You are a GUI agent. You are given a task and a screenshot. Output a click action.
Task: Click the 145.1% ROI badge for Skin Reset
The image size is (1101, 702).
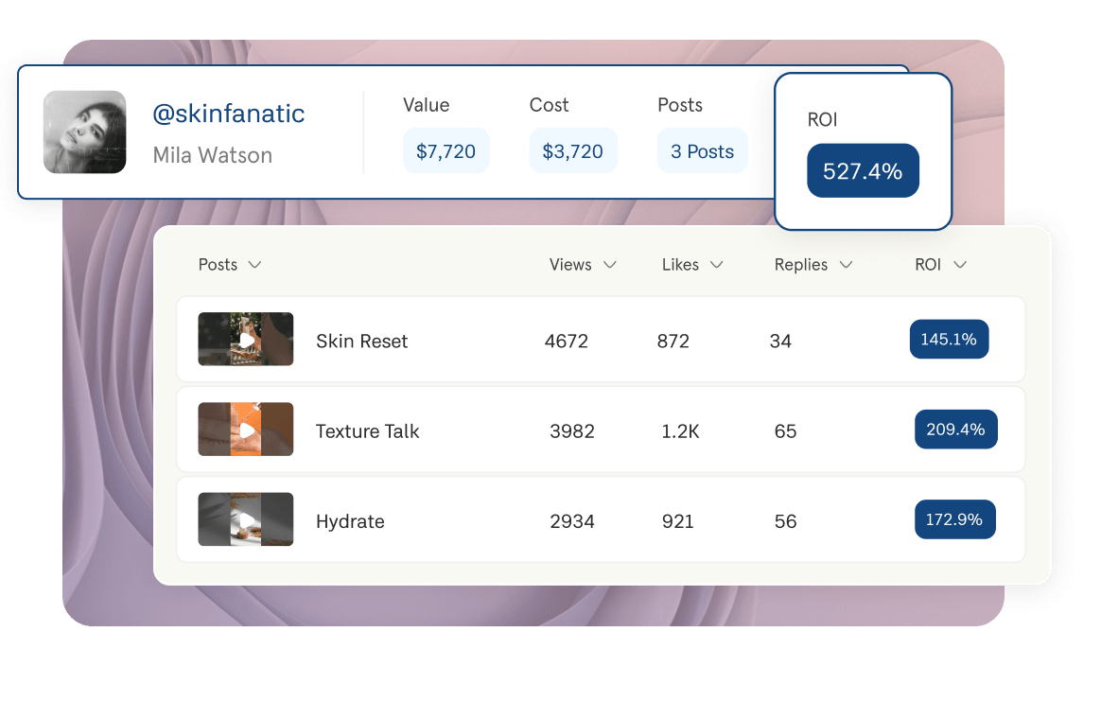949,339
